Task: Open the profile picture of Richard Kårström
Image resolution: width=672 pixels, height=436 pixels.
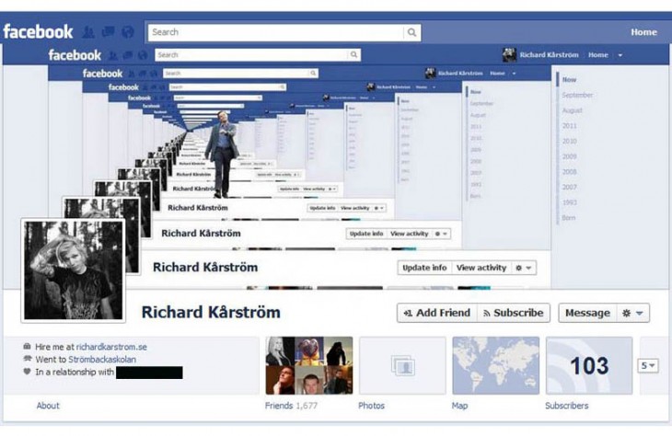Action: (74, 270)
